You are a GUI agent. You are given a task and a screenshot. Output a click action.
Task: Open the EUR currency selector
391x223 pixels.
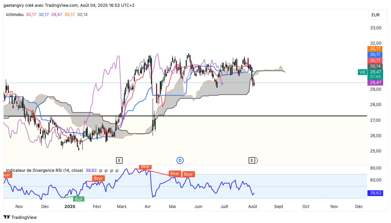[376, 15]
